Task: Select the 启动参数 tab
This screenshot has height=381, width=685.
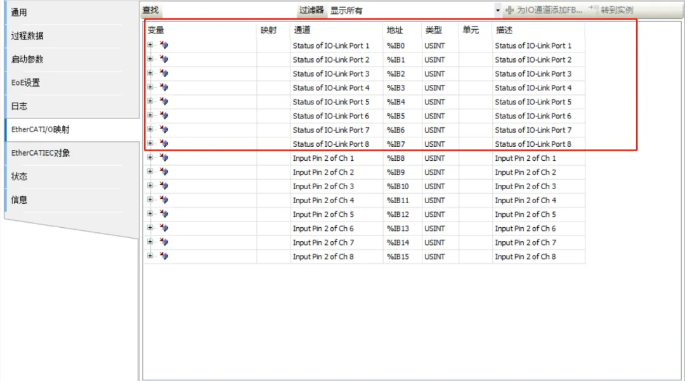Action: pos(27,59)
